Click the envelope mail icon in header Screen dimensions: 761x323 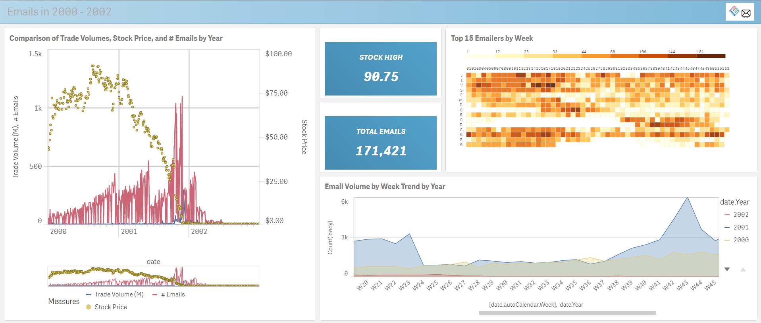(746, 13)
